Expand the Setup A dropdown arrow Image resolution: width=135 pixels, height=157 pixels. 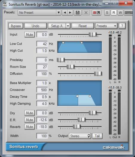68,26
